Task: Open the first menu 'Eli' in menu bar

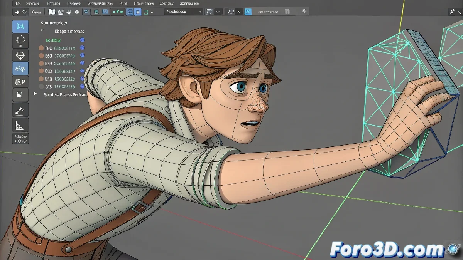Action: pyautogui.click(x=18, y=3)
